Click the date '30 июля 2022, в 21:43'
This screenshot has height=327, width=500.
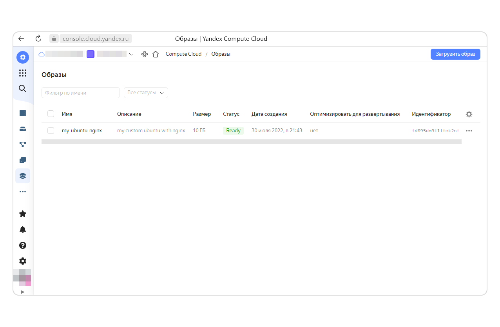click(x=277, y=130)
